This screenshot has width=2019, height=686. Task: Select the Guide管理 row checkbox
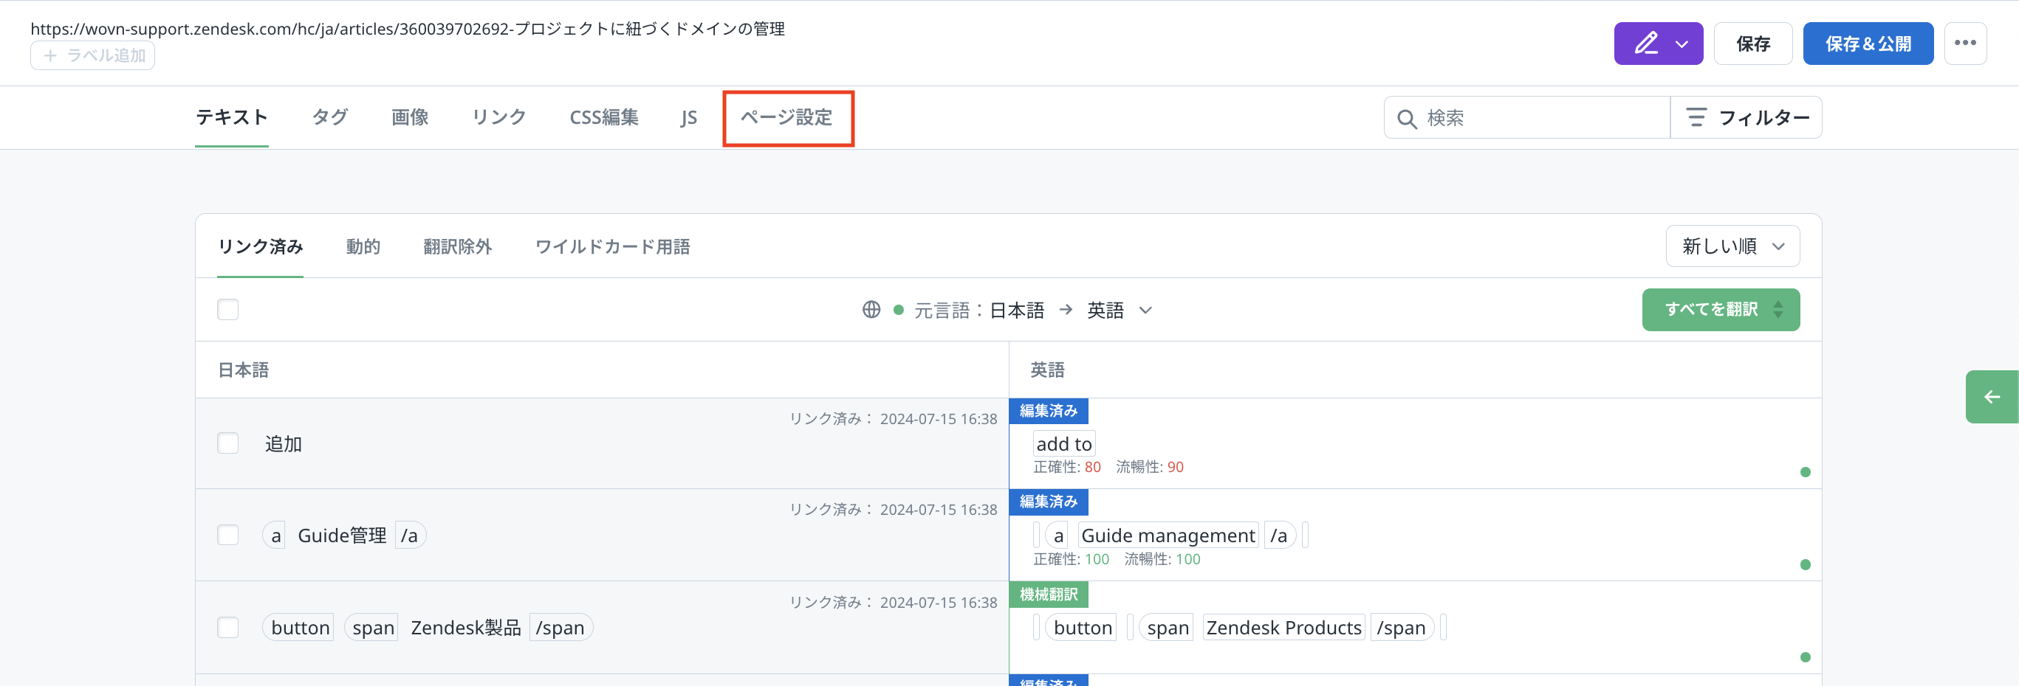228,536
